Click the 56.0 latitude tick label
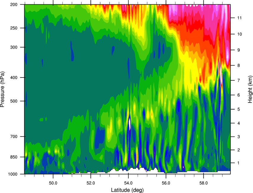 pyautogui.click(x=166, y=183)
